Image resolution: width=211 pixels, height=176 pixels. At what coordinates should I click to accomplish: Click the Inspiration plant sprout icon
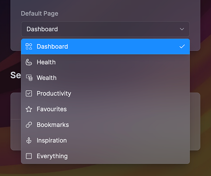(29, 140)
